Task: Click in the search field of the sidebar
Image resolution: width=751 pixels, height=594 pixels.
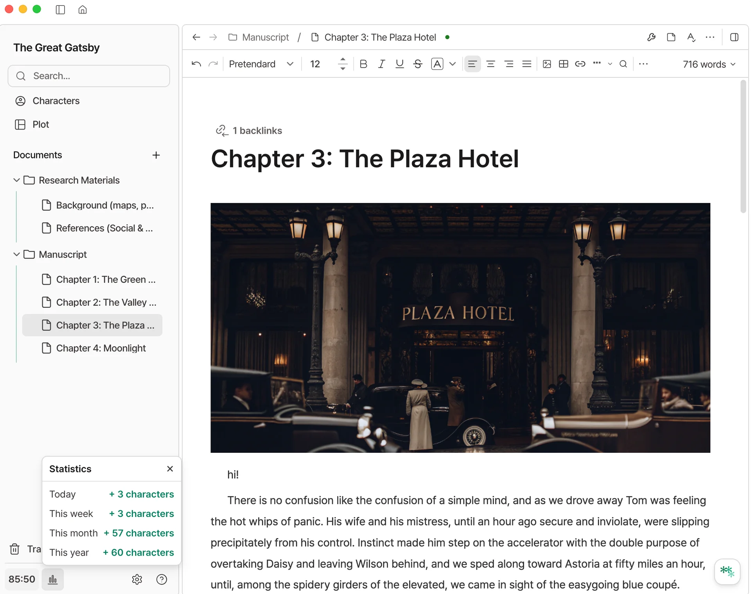Action: coord(89,76)
